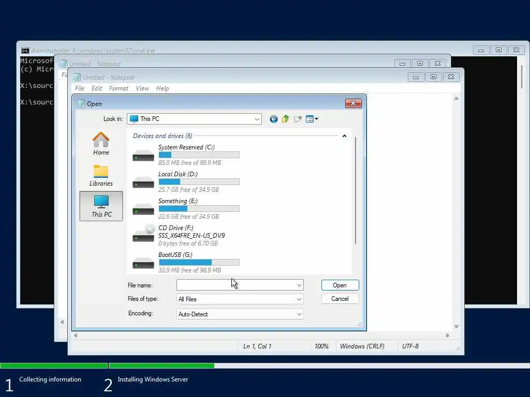Click Notepad's horizontal scroll-right arrow
530x397 pixels.
pyautogui.click(x=448, y=335)
